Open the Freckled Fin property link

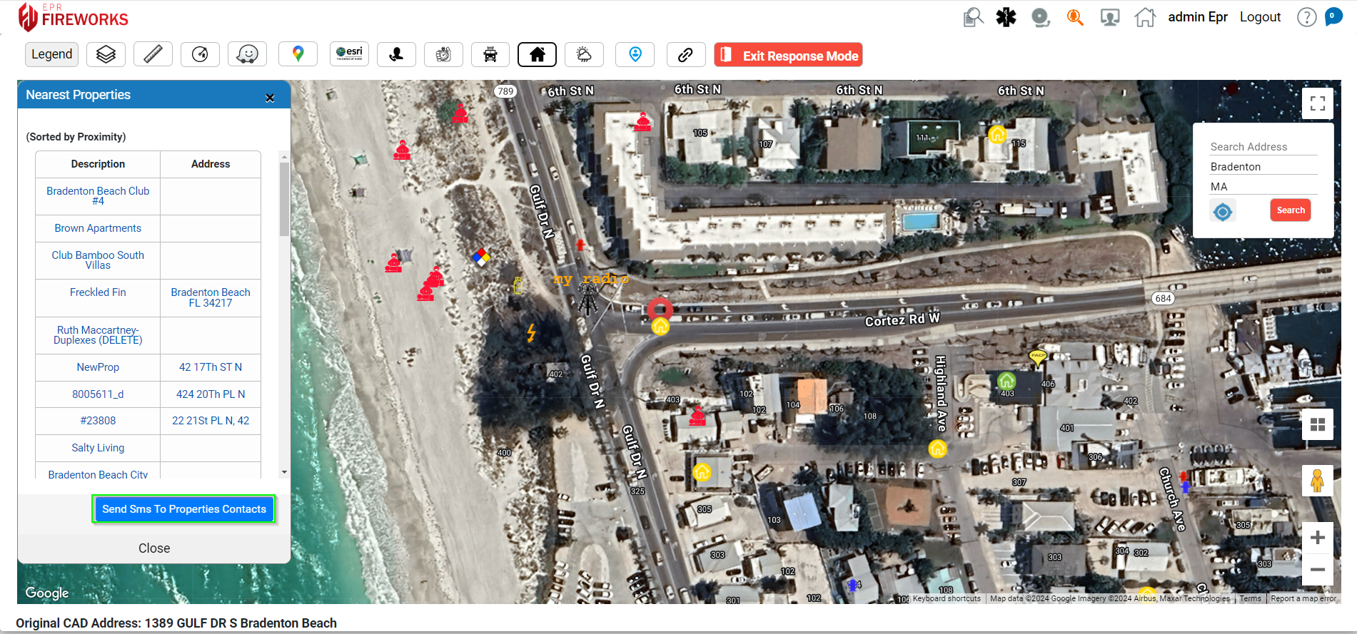(98, 292)
